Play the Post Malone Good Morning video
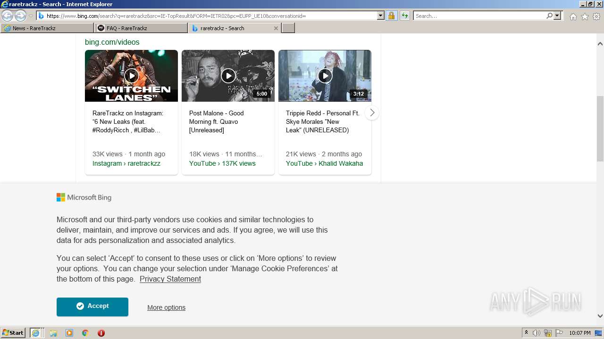The height and width of the screenshot is (339, 604). (228, 76)
